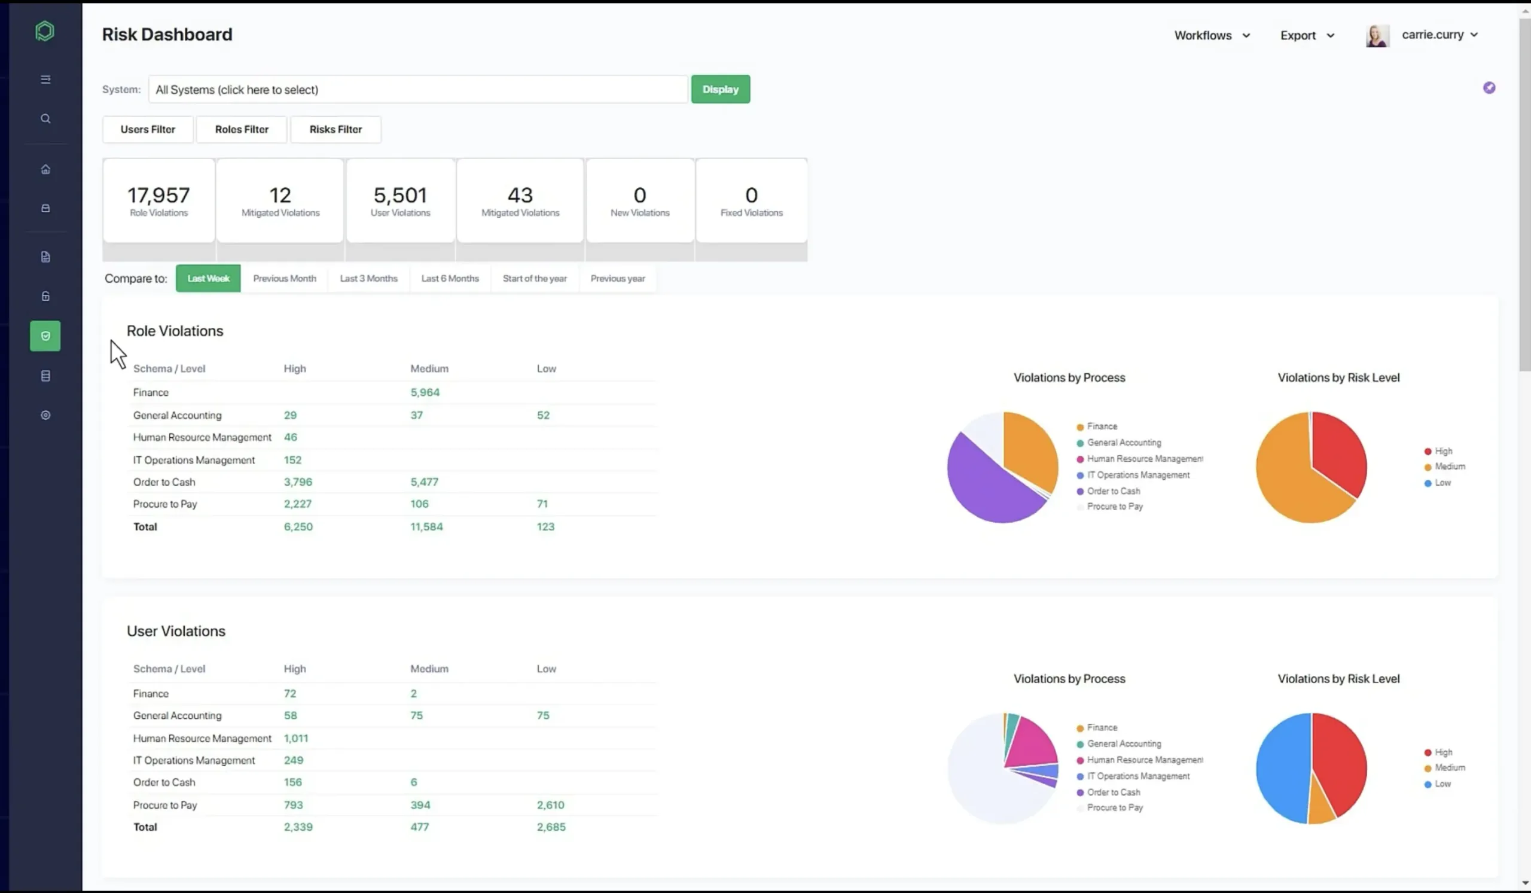Click the purple pin icon below Export
The height and width of the screenshot is (893, 1531).
coord(1490,87)
